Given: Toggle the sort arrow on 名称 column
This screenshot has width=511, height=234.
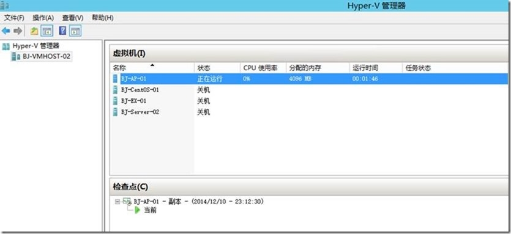Looking at the screenshot, I should pos(152,65).
